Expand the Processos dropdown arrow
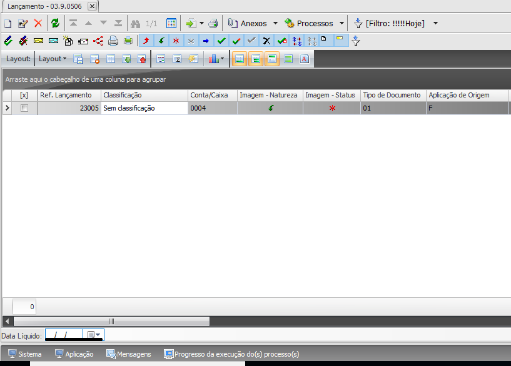Image resolution: width=511 pixels, height=366 pixels. pyautogui.click(x=342, y=24)
